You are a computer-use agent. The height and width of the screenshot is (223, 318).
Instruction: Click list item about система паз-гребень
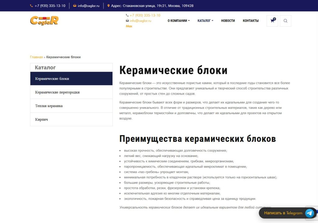click(x=157, y=172)
